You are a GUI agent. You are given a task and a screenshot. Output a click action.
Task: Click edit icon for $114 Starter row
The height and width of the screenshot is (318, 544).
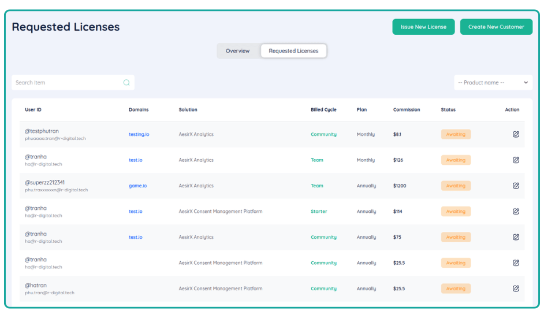516,212
